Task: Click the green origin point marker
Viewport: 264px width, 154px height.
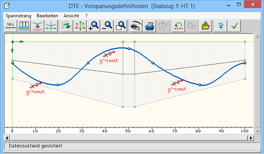Action: [x=13, y=41]
